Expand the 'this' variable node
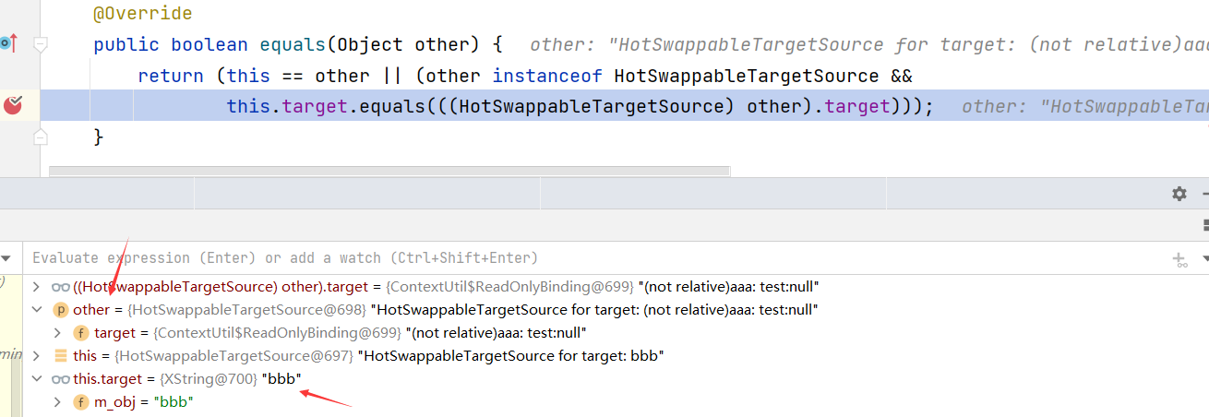 (x=37, y=355)
